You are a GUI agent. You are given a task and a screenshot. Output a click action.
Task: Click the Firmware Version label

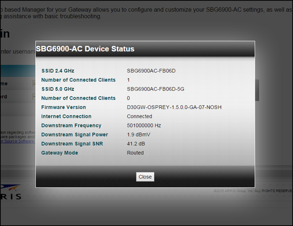point(63,107)
